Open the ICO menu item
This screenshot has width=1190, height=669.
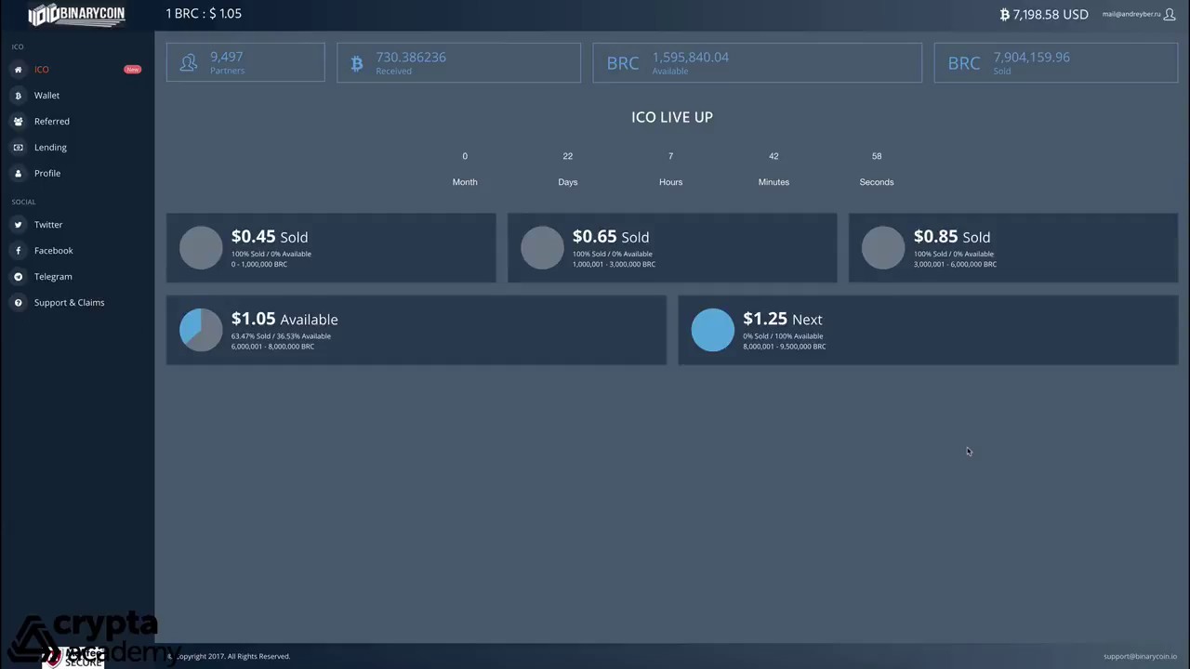pos(42,70)
